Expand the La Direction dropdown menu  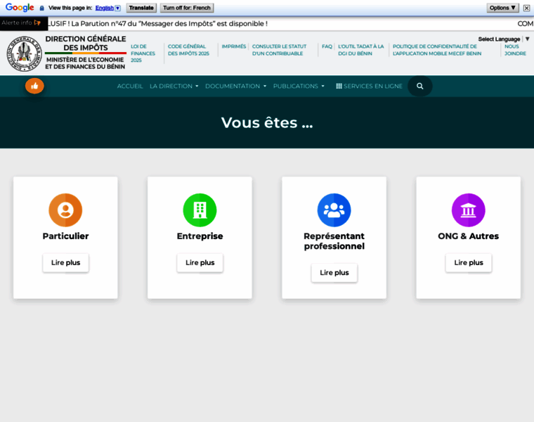tap(174, 86)
